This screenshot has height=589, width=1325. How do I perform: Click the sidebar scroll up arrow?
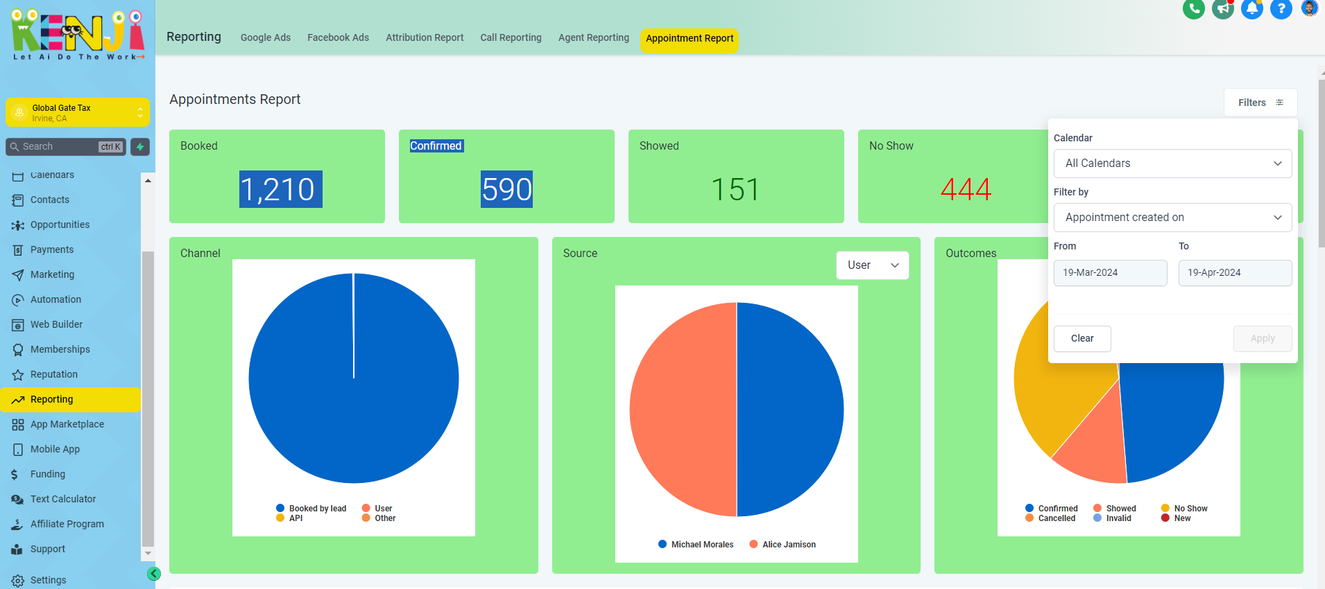pyautogui.click(x=148, y=180)
